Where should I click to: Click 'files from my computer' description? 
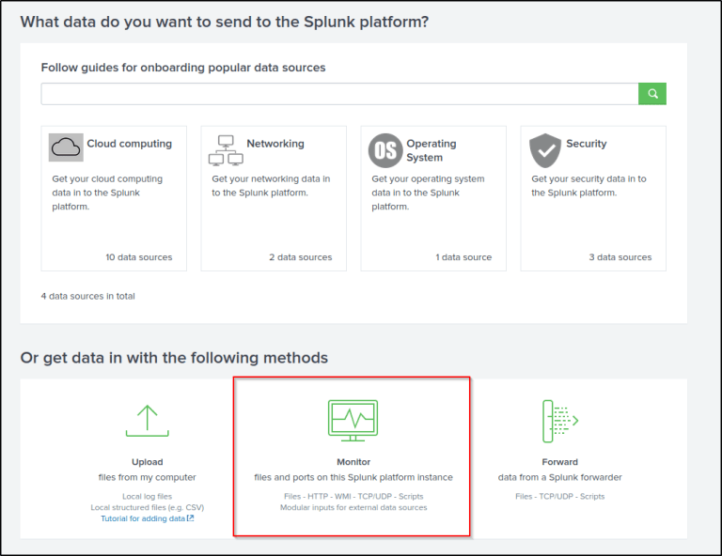pos(148,477)
